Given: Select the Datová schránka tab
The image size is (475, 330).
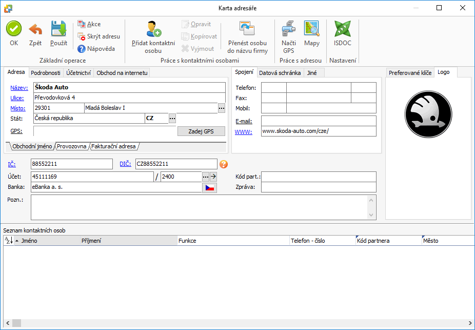Looking at the screenshot, I should tap(280, 73).
